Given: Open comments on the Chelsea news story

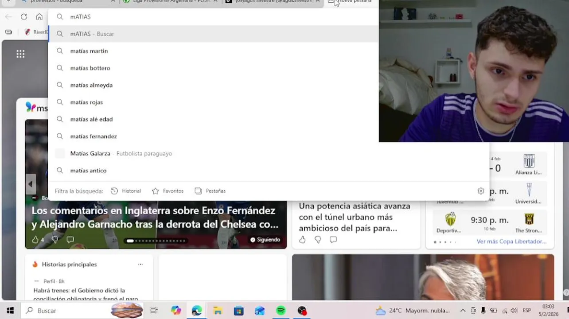Looking at the screenshot, I should click(x=70, y=240).
